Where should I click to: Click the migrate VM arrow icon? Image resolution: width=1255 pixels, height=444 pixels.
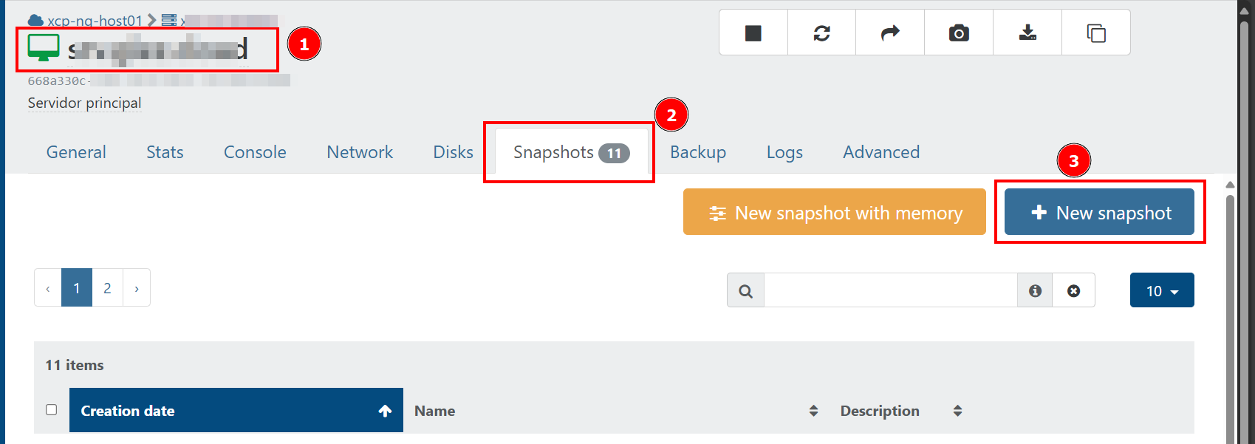(890, 33)
